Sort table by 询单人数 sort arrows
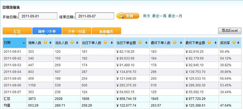 (x=50, y=43)
